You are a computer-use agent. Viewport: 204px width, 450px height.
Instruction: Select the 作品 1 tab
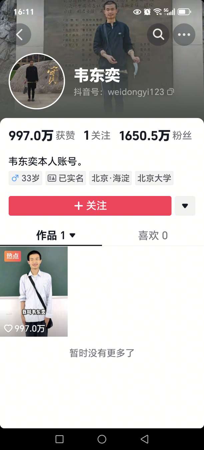pos(51,236)
